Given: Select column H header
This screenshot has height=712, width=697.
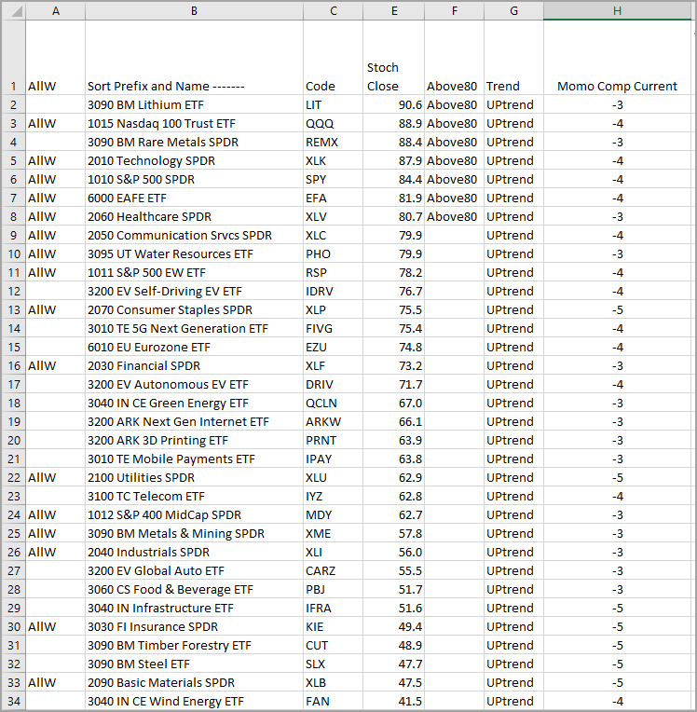Looking at the screenshot, I should point(617,11).
